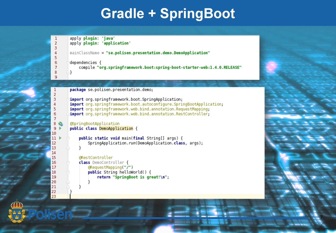Click line number 19 in the Java file gutter
Viewport: 336px width, 233px height.
click(54, 177)
